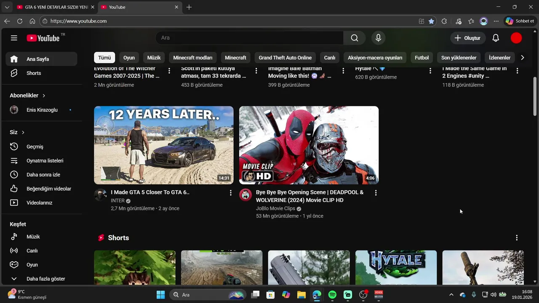Select Grand Theft Auto Online chip
The width and height of the screenshot is (539, 303).
[285, 58]
